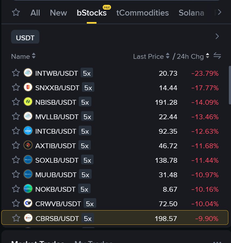Image resolution: width=231 pixels, height=243 pixels.
Task: Sort by Last Price column
Action: tap(151, 56)
